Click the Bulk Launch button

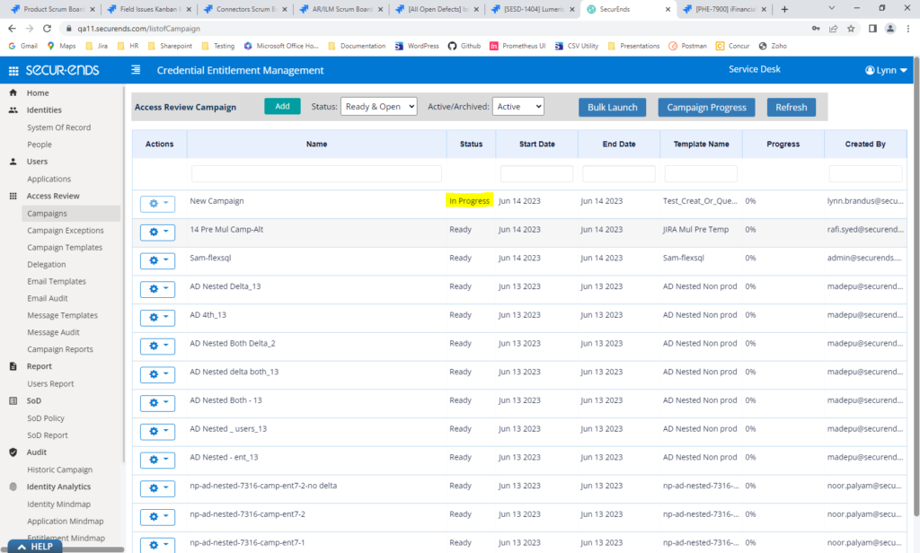(x=612, y=108)
